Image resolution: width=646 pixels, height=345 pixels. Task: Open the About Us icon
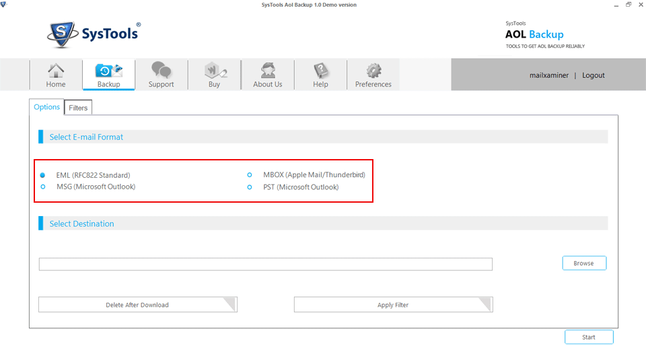(268, 75)
